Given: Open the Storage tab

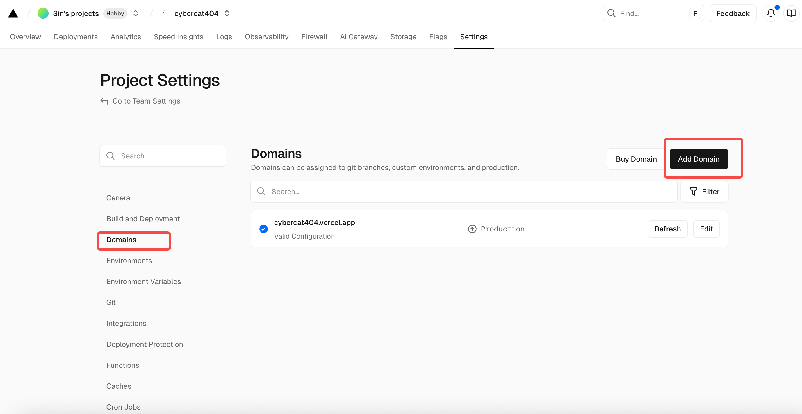Looking at the screenshot, I should pyautogui.click(x=403, y=37).
